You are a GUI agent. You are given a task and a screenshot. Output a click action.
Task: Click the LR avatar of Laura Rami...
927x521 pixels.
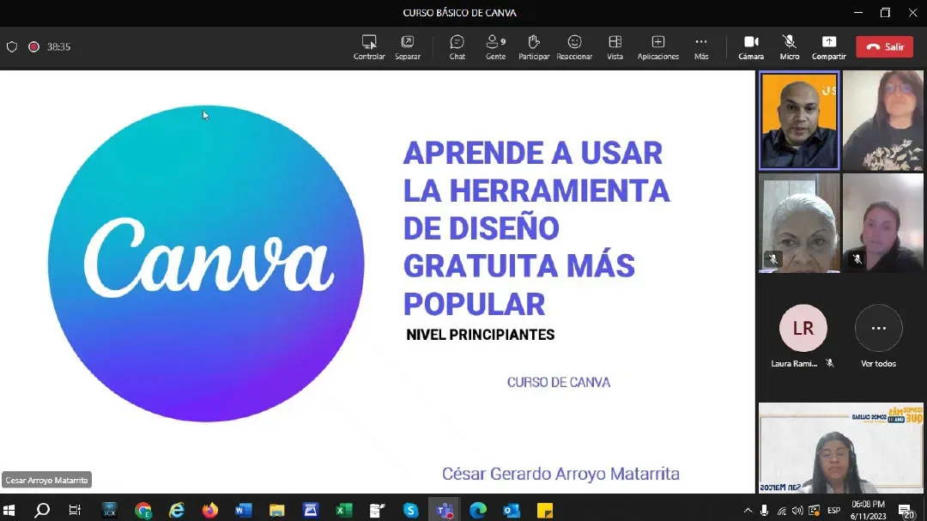click(803, 328)
